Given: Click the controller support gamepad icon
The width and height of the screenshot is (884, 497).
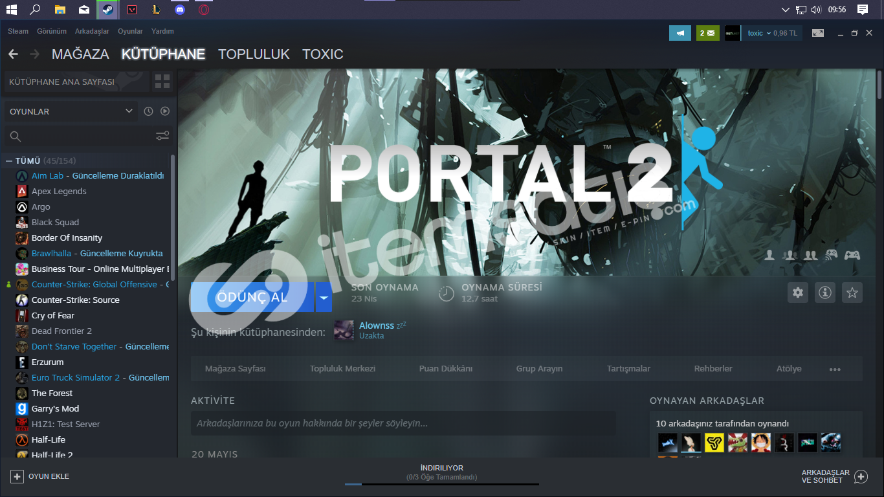Looking at the screenshot, I should click(852, 255).
